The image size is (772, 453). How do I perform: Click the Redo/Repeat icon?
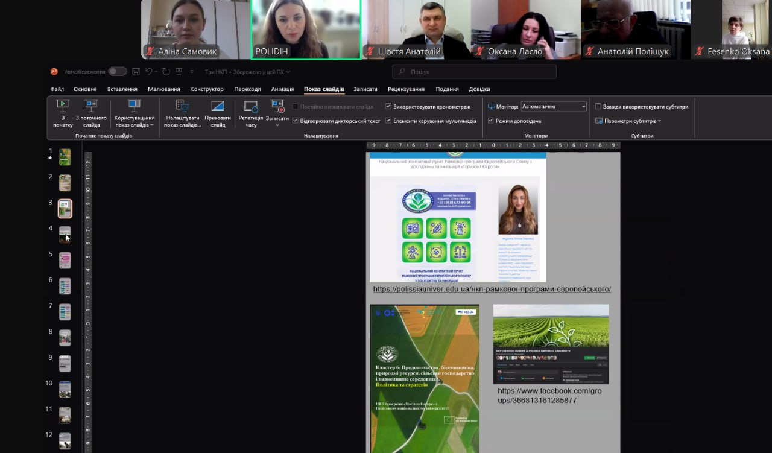(x=166, y=71)
